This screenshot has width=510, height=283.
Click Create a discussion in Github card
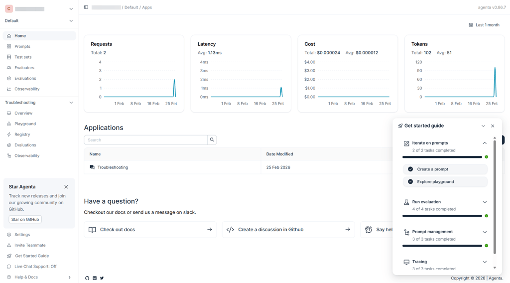coord(288,230)
